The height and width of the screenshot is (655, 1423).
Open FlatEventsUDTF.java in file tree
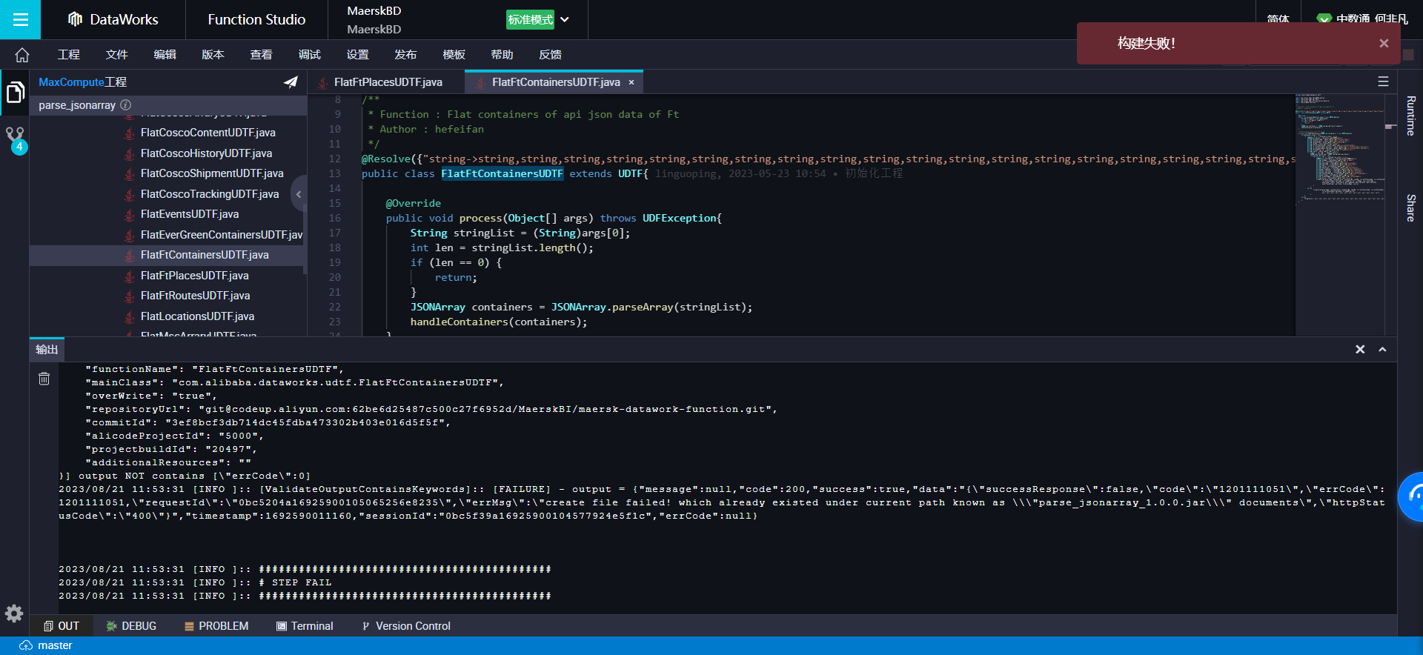coord(190,214)
